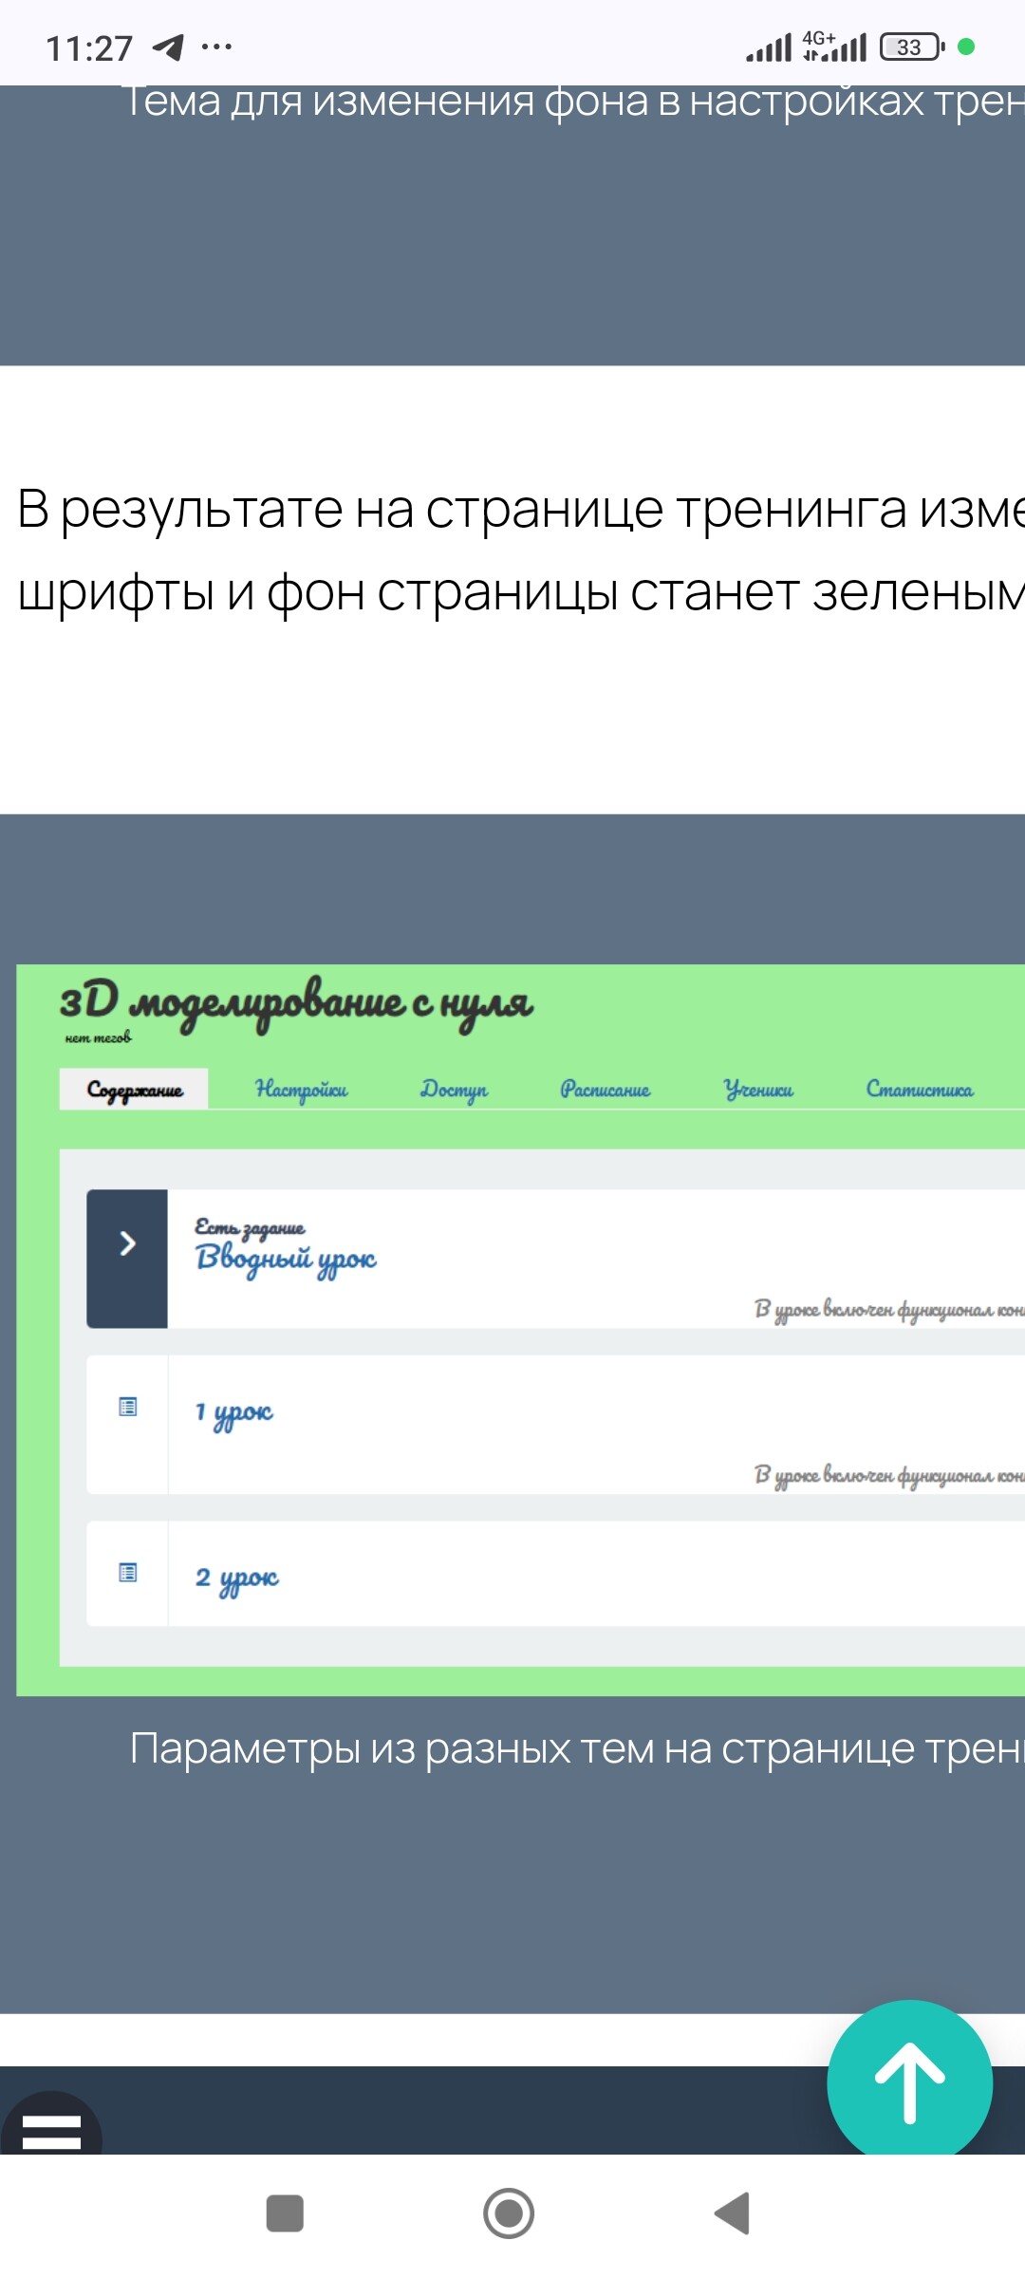Tap the lesson icon beside "2 урок"

coord(128,1573)
